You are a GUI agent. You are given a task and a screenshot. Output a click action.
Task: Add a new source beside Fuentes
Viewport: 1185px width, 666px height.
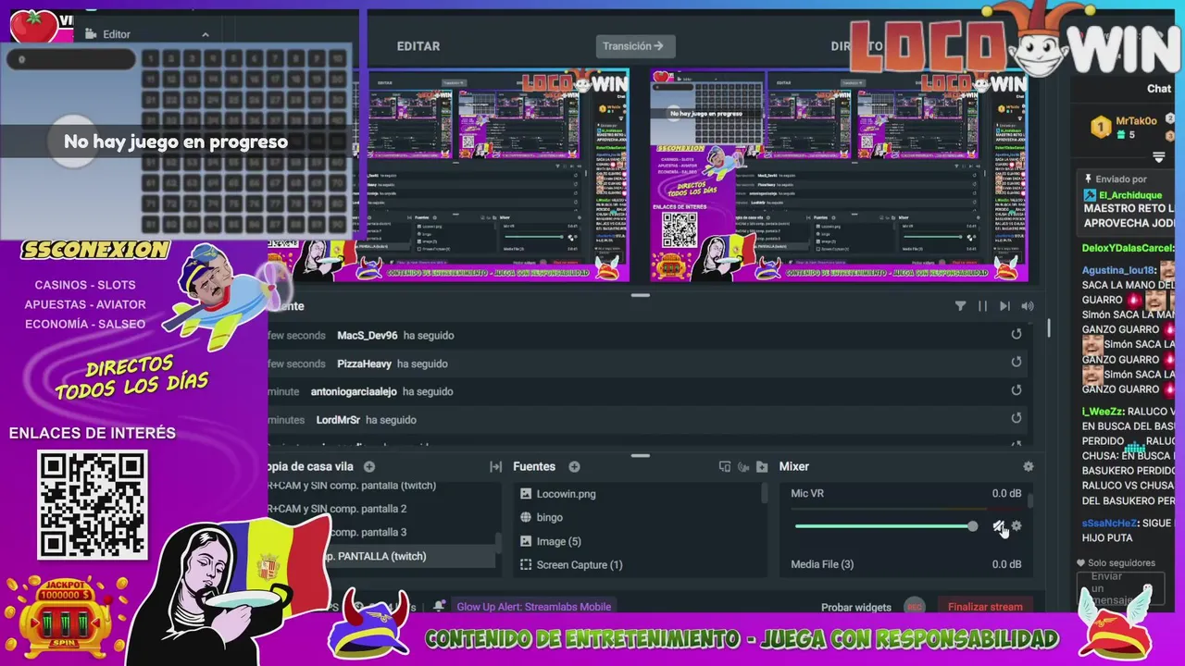point(574,467)
